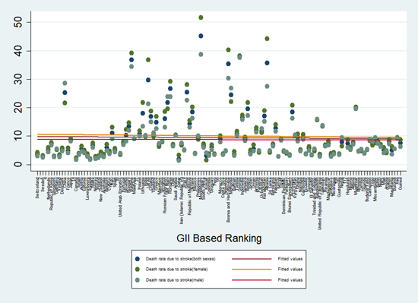This screenshot has height=303, width=418.
Task: Click the y-axis tick label 40
Action: coord(18,51)
